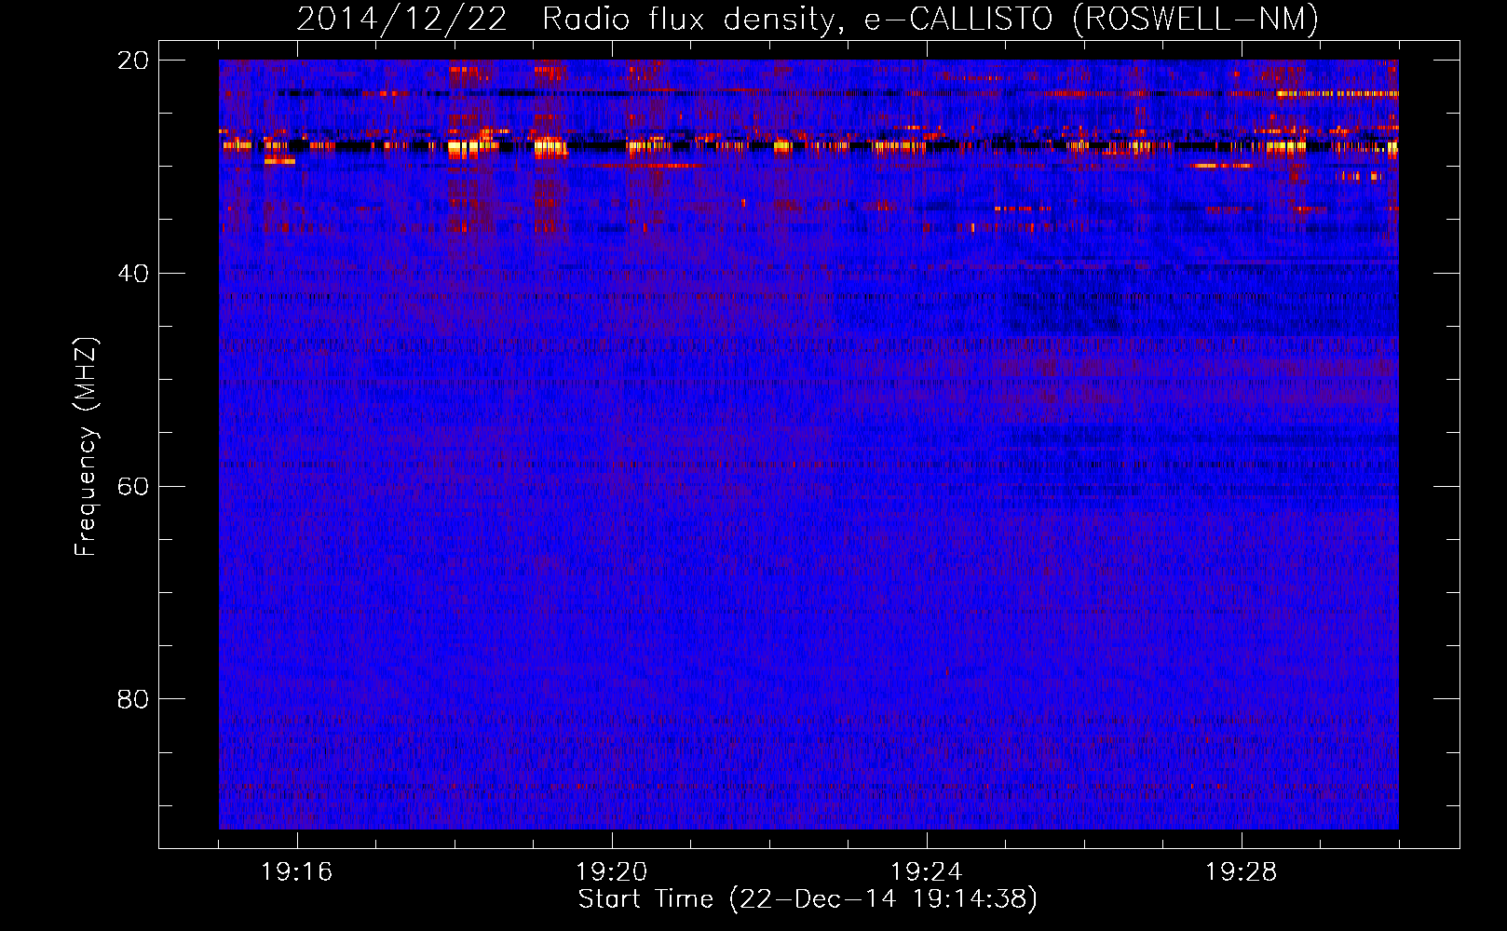
Task: Click the '19:24' time tick label
Action: click(x=927, y=872)
